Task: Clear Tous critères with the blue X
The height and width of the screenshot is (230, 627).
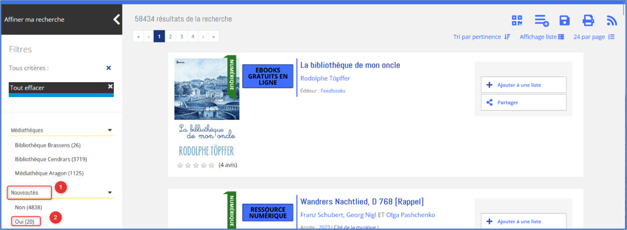Action: (x=108, y=68)
